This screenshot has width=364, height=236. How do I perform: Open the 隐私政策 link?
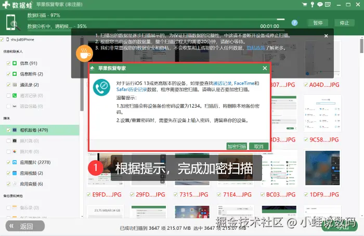tap(256, 48)
